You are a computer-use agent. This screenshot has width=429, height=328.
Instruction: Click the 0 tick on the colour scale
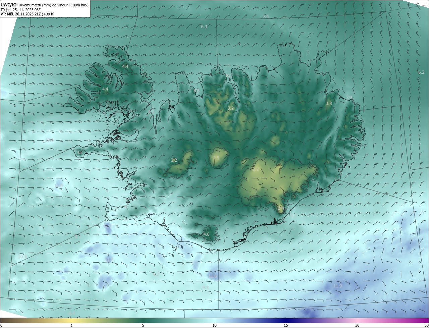(1, 325)
